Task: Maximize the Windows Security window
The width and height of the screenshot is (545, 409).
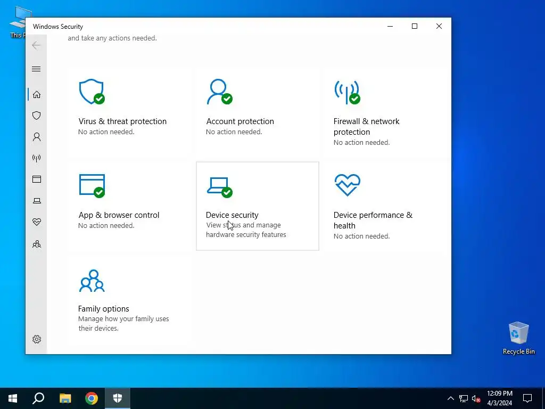Action: tap(414, 26)
